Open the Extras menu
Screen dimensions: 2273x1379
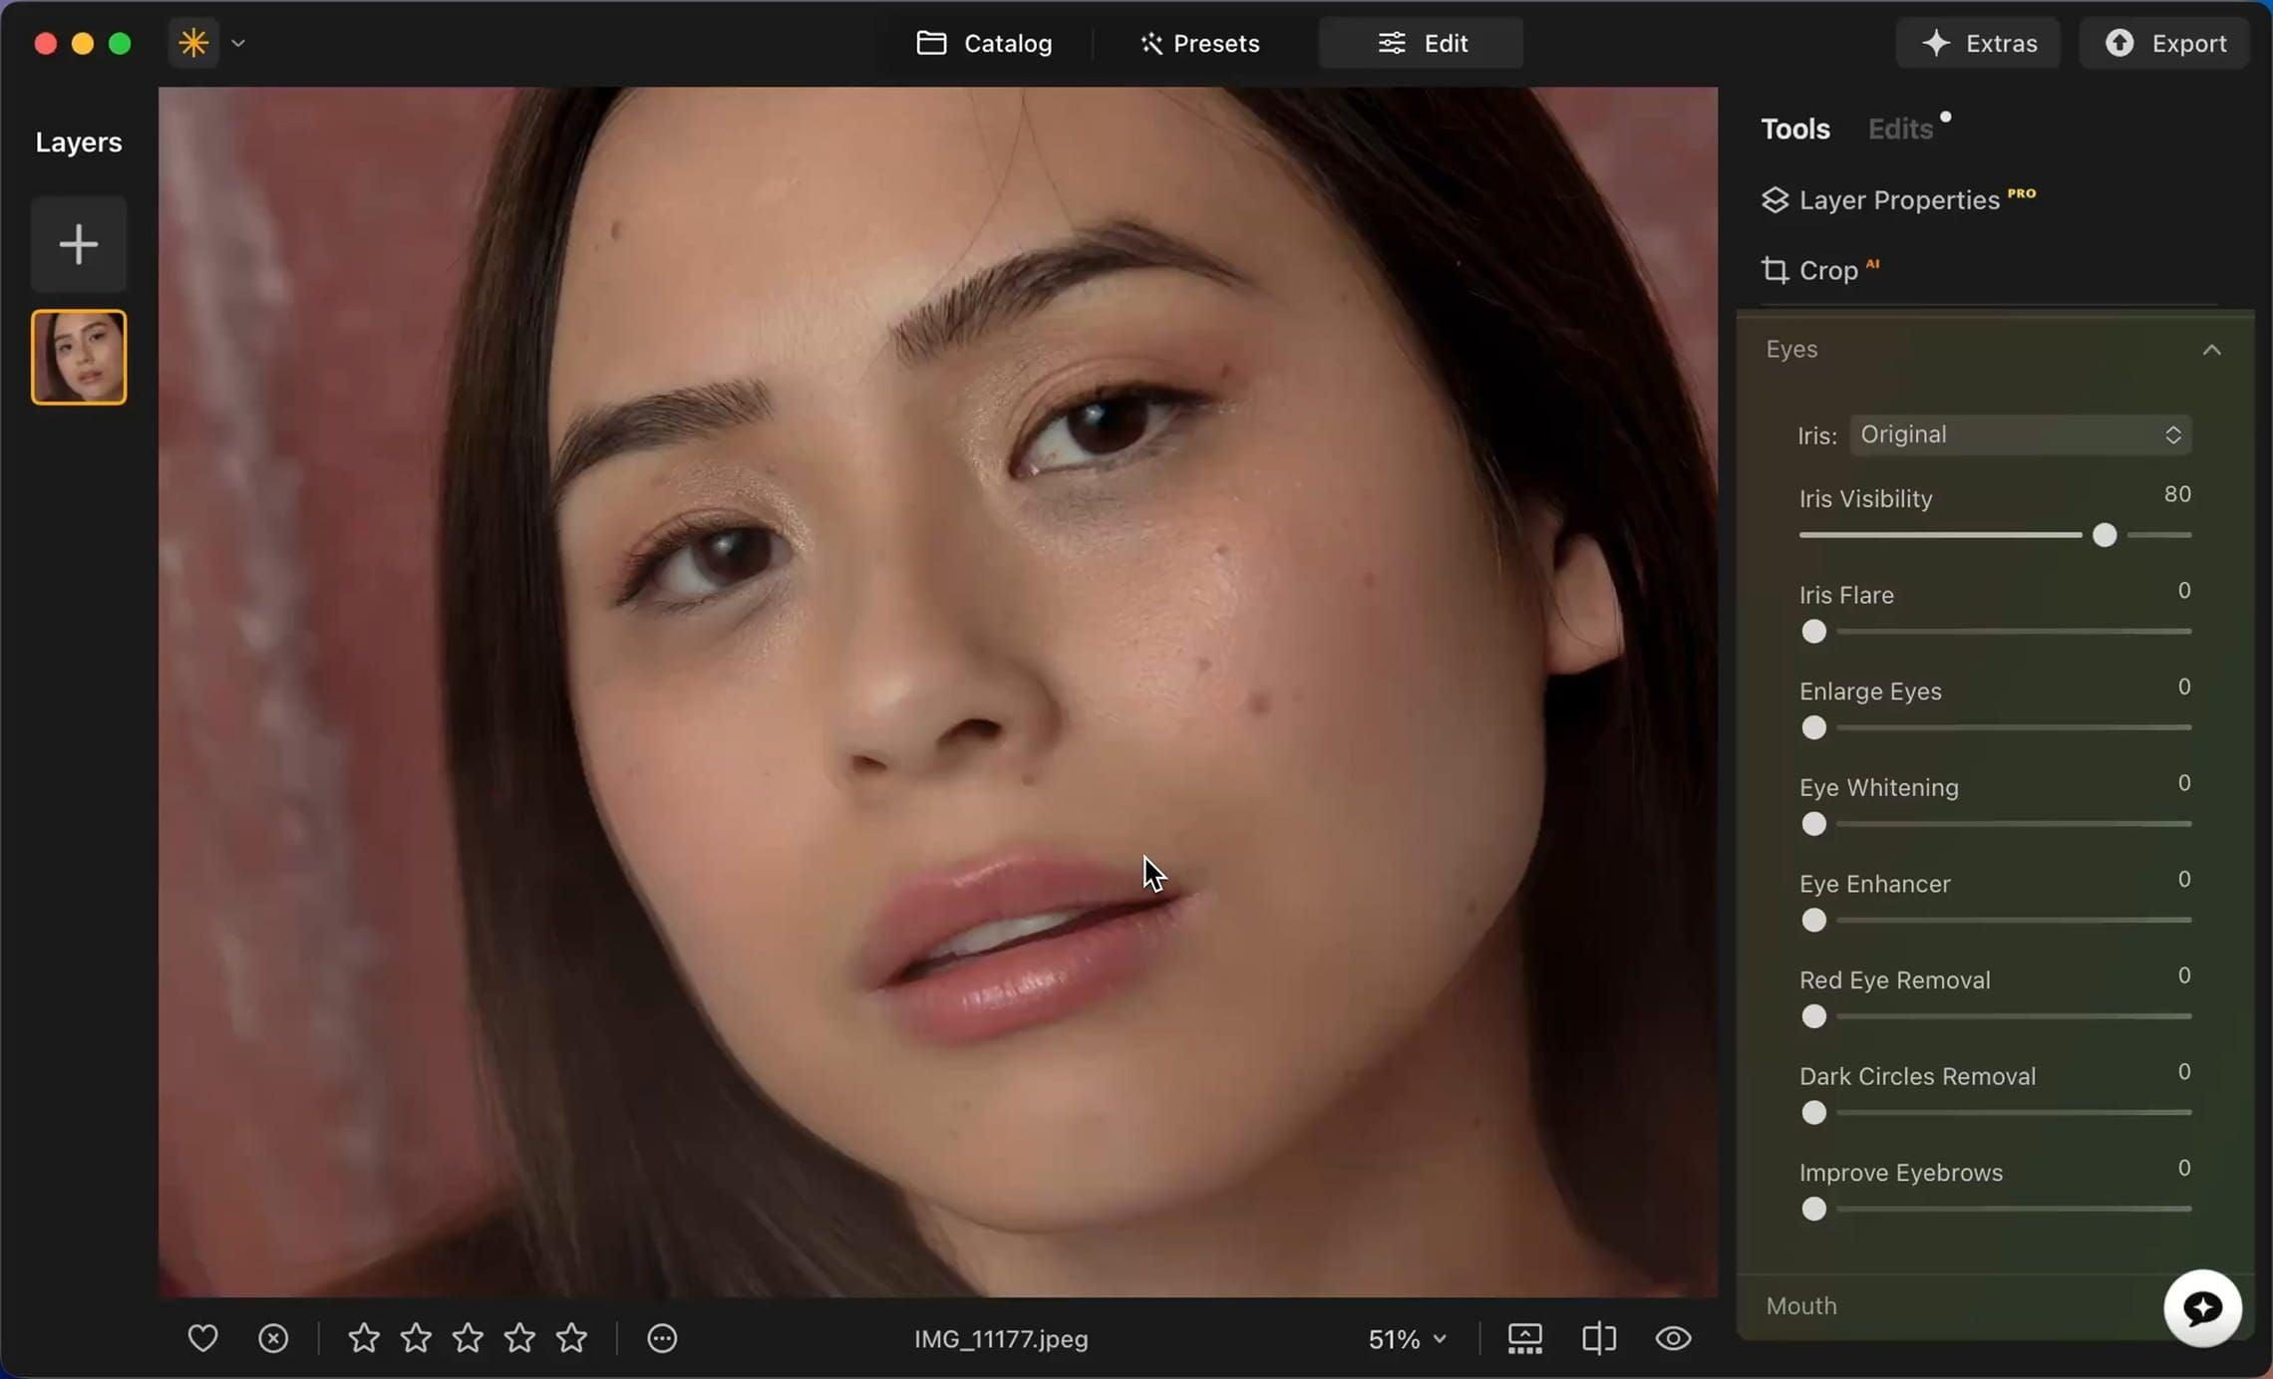(x=1978, y=43)
